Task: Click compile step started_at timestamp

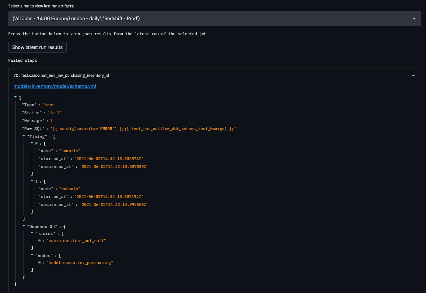Action: (109, 159)
